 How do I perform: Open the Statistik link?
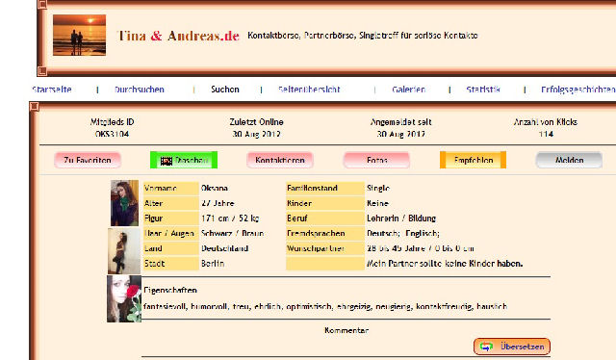click(483, 90)
